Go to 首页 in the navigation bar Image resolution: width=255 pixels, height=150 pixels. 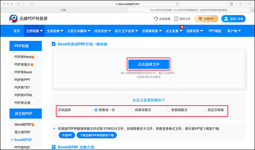(17, 31)
